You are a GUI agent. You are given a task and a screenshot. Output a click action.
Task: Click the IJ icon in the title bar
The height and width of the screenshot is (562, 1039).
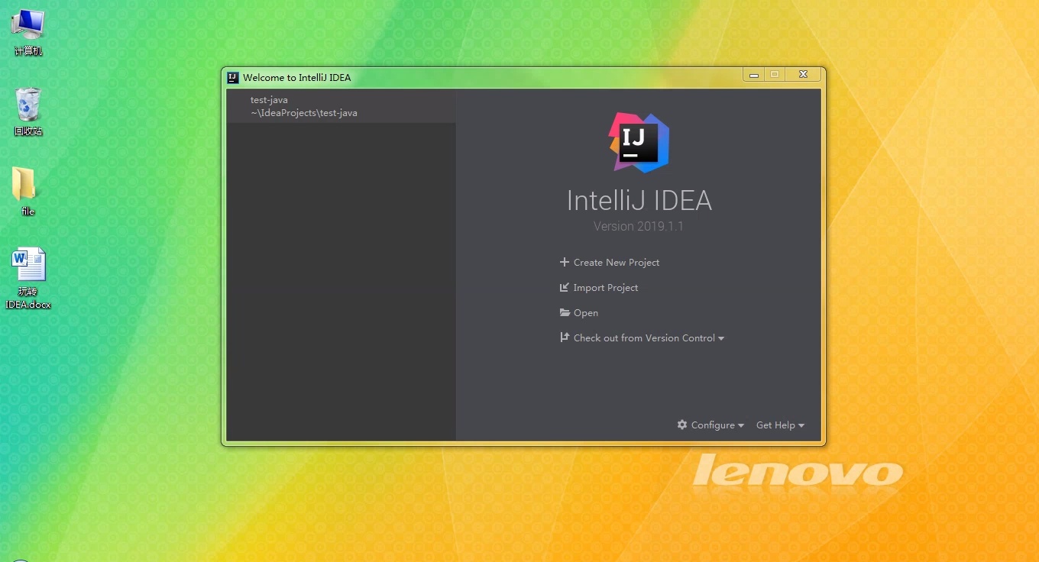click(233, 77)
